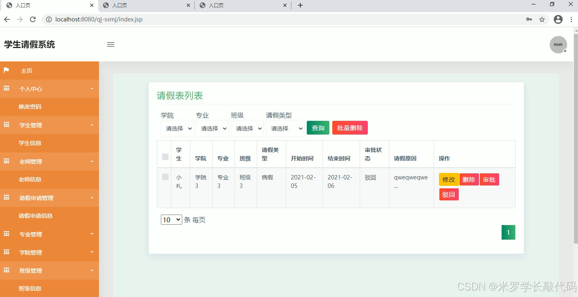Screen dimensions: 578x297
Task: Open the 请假类型 请选择 dropdown
Action: [x=285, y=128]
